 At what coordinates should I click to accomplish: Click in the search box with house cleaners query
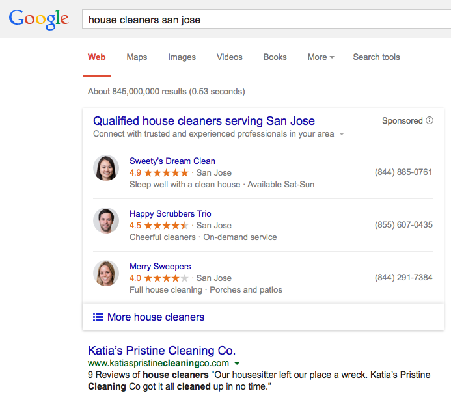coord(260,20)
